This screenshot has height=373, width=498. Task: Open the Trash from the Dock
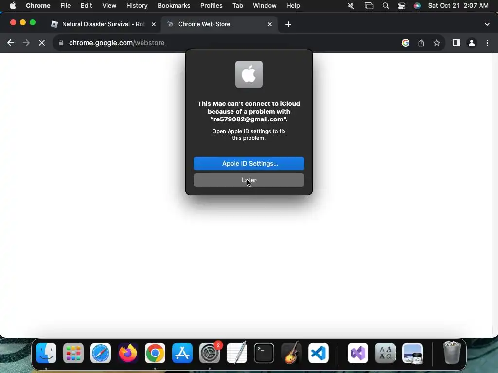[x=451, y=353]
